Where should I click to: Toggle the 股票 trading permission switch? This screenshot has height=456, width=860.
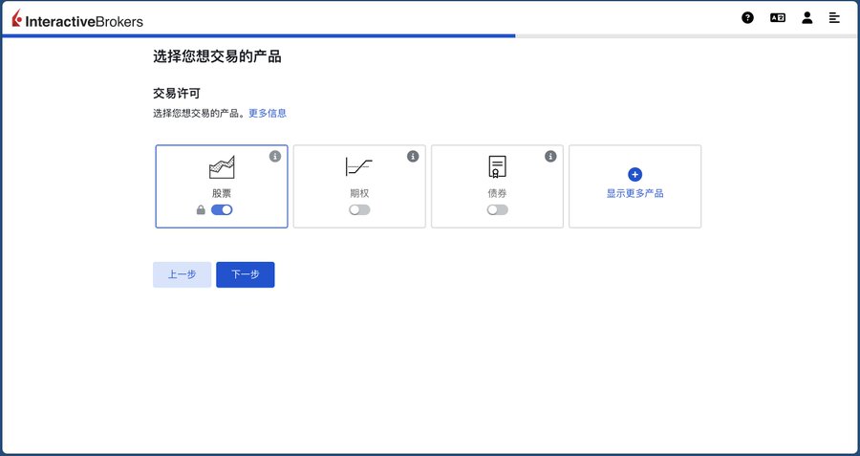click(x=222, y=209)
